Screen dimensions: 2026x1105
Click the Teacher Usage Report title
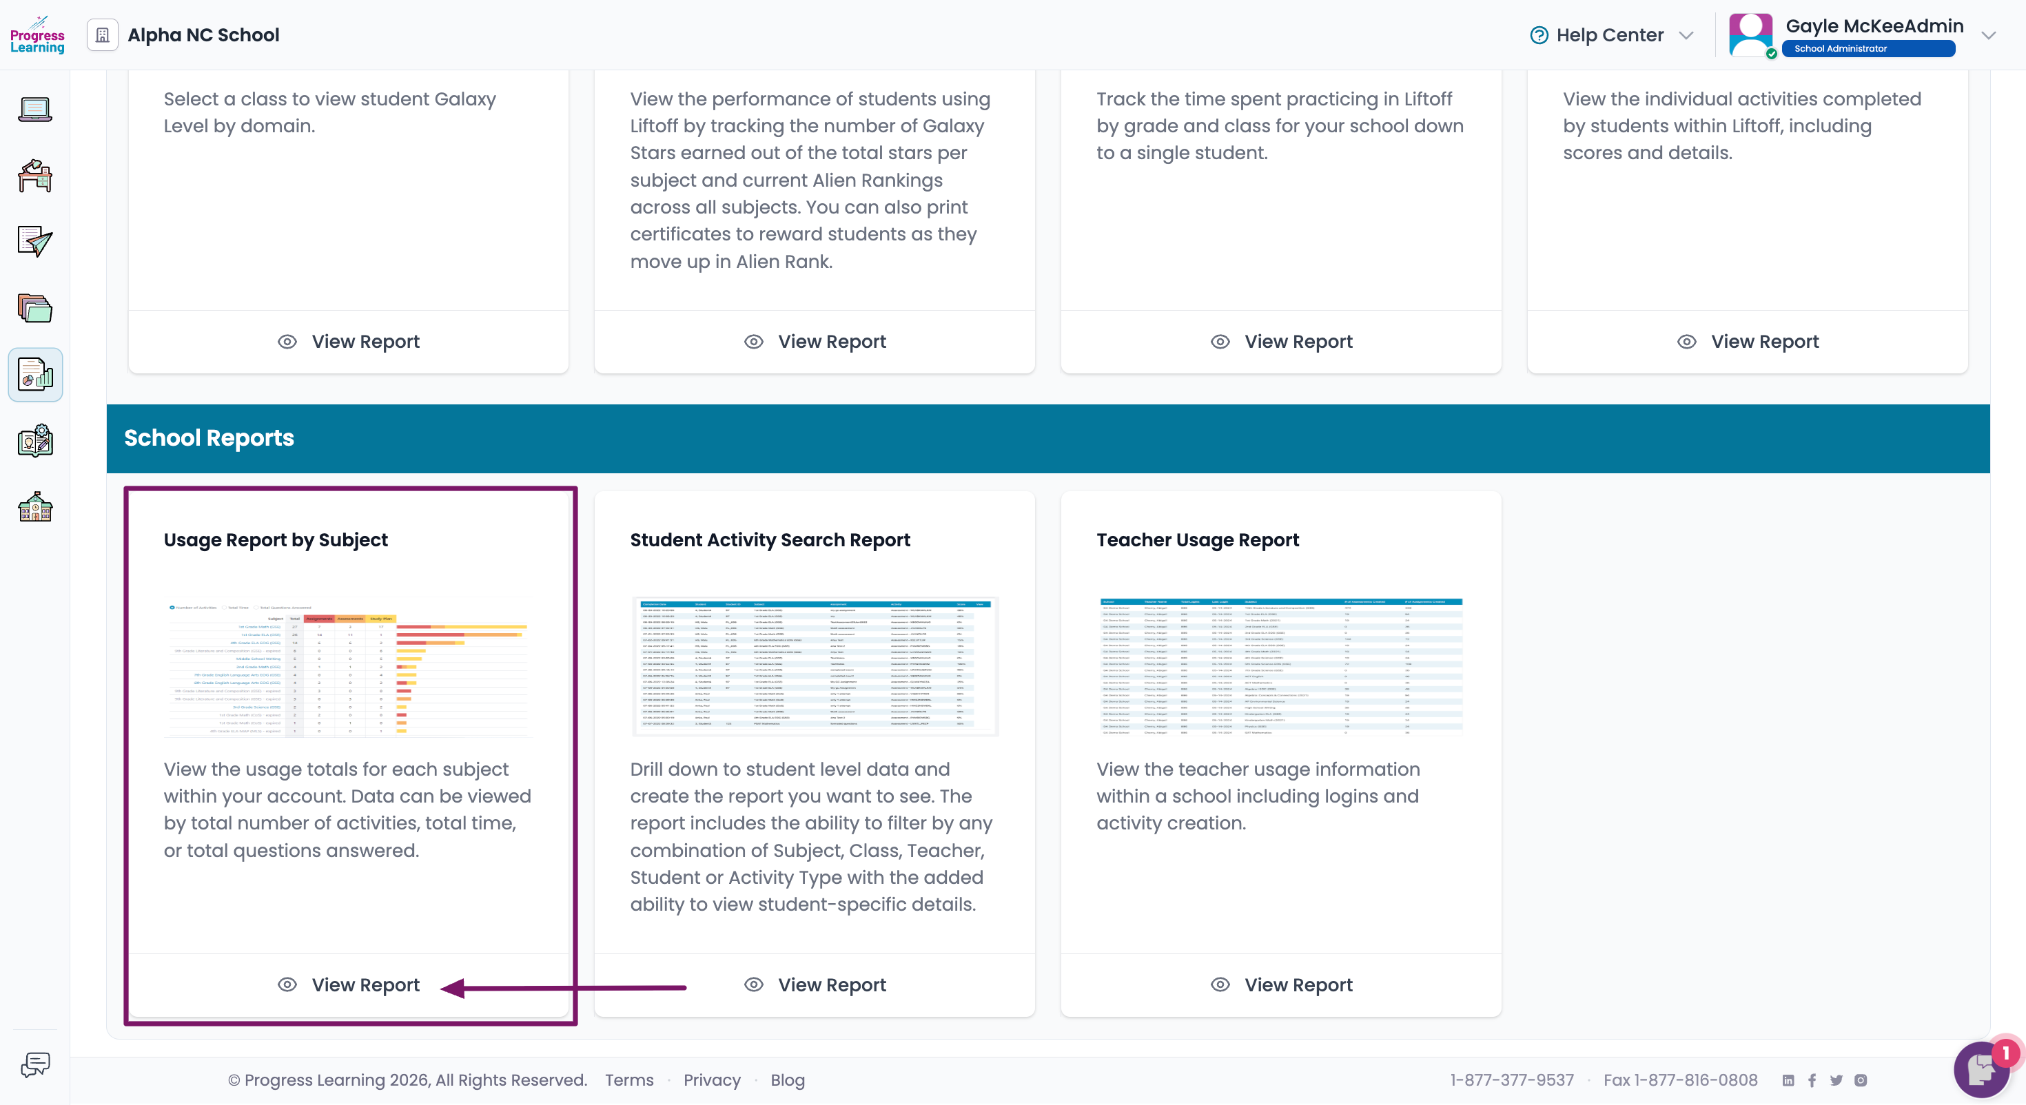(1198, 540)
